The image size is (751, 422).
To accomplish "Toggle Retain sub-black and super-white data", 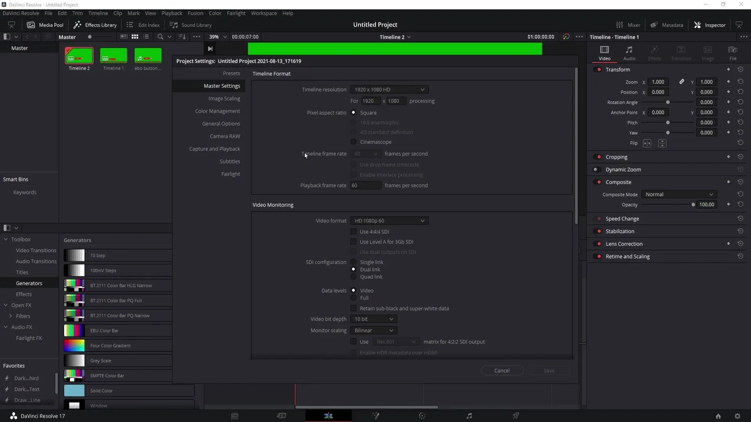I will pos(354,308).
